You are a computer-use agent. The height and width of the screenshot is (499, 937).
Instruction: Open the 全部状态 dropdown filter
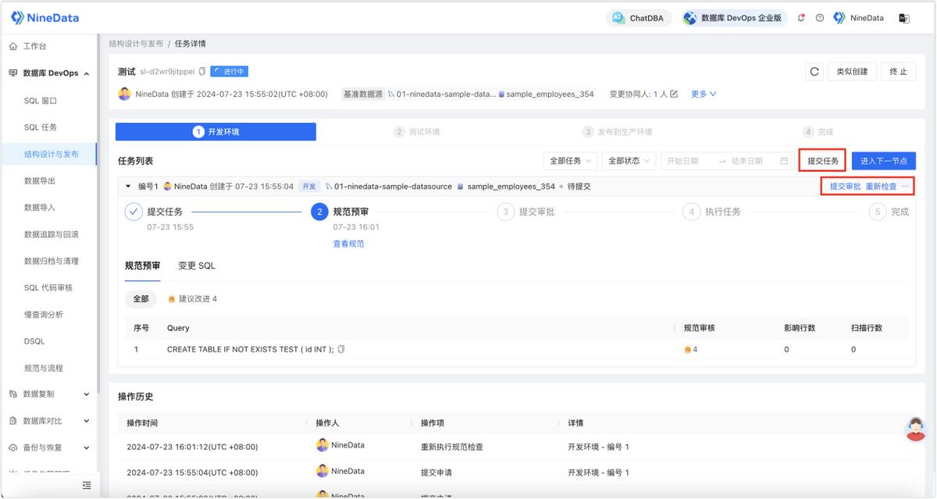(629, 161)
